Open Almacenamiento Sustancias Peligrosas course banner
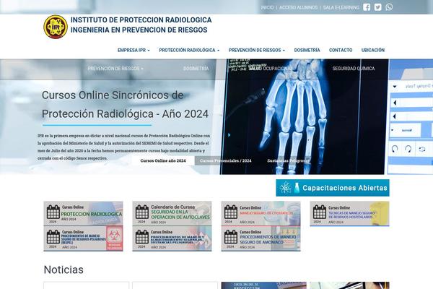This screenshot has height=289, width=433. [x=172, y=238]
